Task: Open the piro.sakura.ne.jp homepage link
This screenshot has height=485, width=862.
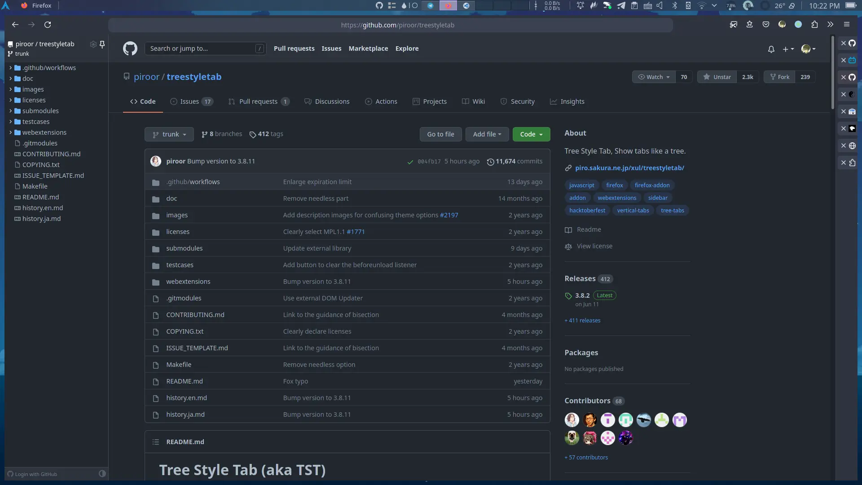Action: coord(629,168)
